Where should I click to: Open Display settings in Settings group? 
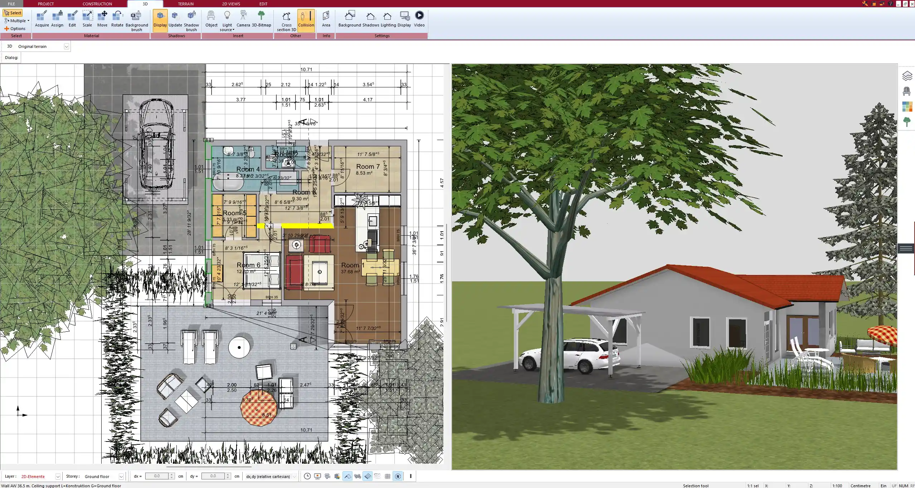pos(404,19)
